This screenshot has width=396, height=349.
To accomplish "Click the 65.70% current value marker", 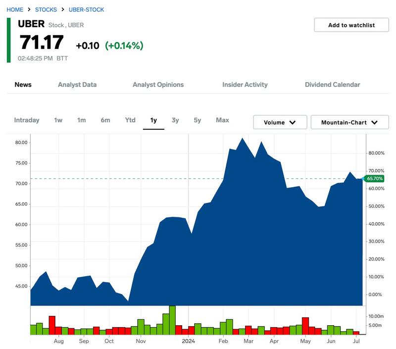I will (x=375, y=179).
